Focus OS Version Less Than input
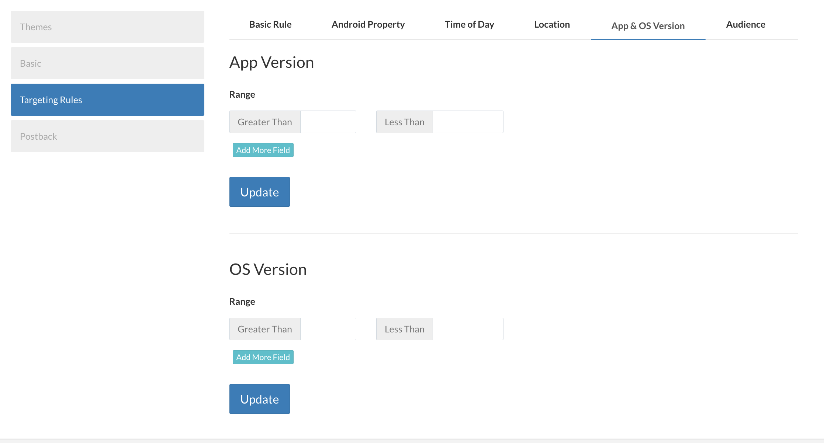This screenshot has width=824, height=443. (x=467, y=329)
